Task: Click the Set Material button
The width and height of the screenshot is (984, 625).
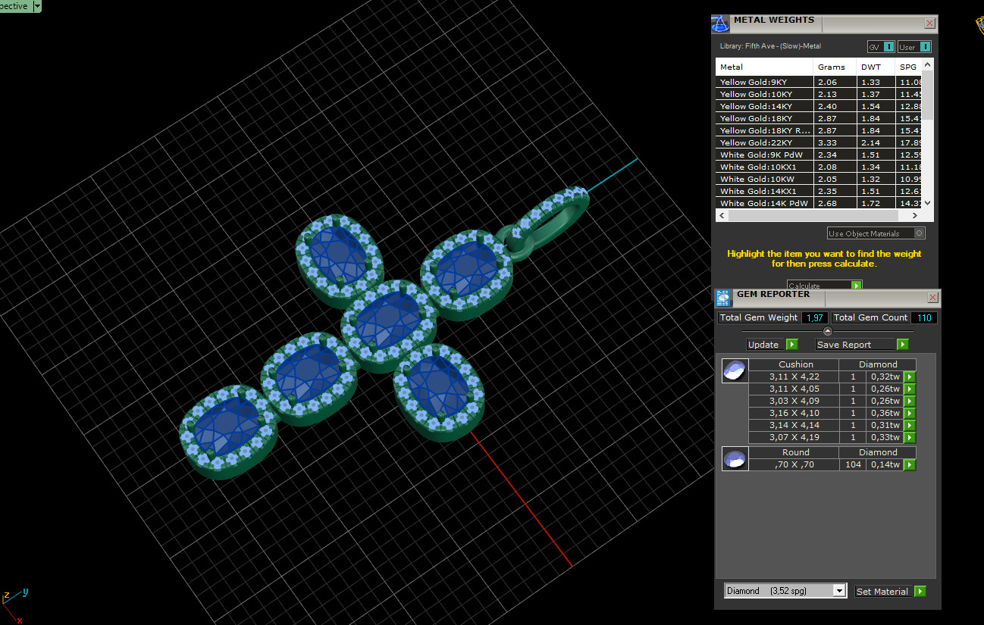Action: 884,591
